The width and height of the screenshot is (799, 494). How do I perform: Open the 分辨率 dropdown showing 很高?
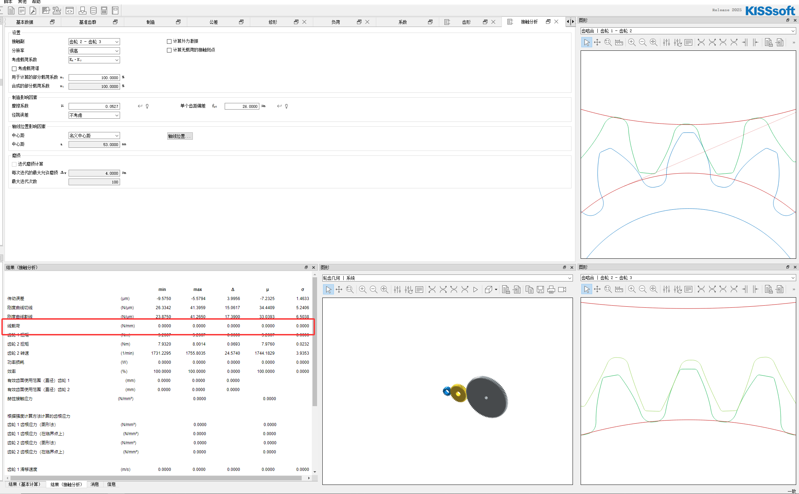coord(94,51)
